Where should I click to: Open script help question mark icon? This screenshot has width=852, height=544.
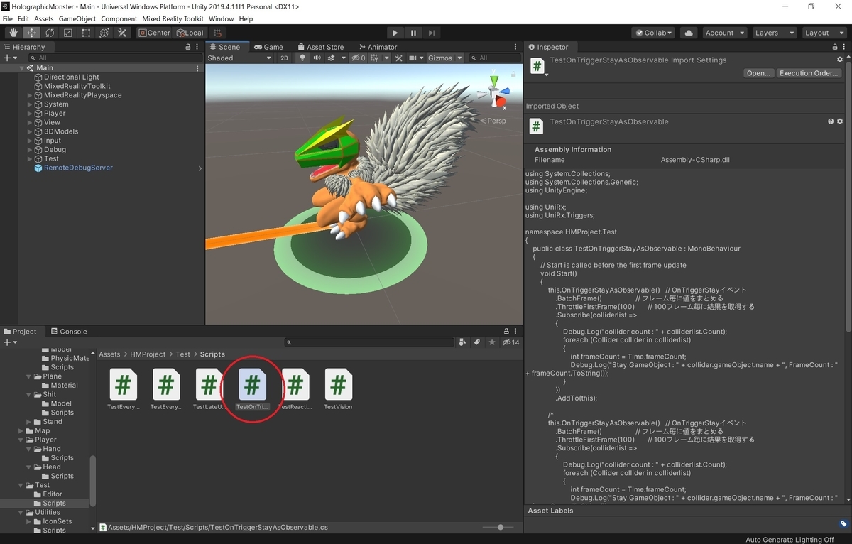click(831, 121)
